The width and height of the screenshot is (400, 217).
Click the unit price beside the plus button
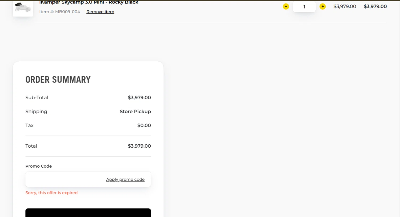(345, 6)
